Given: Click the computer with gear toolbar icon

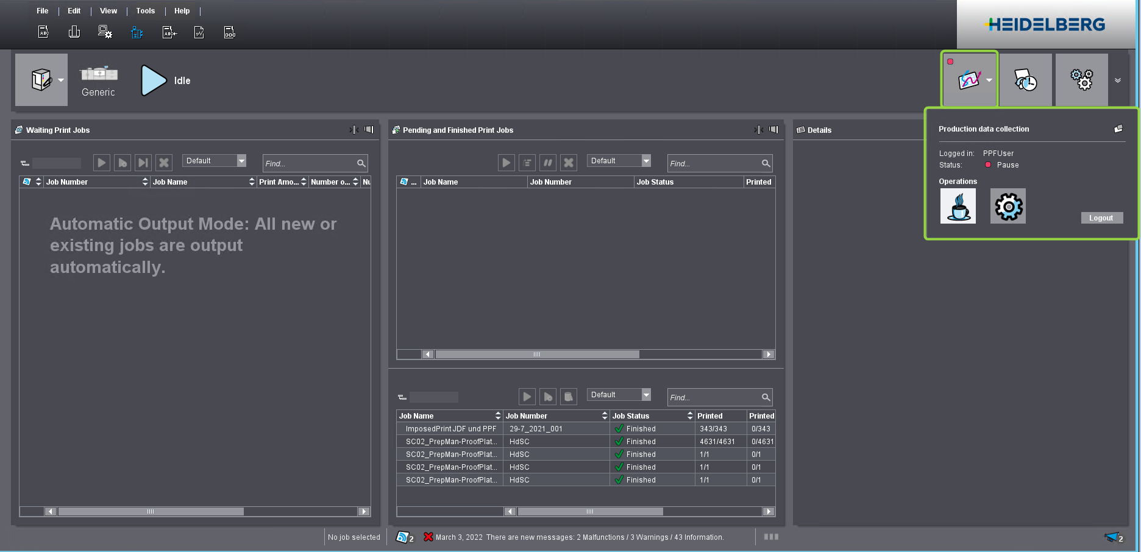Looking at the screenshot, I should click(105, 32).
